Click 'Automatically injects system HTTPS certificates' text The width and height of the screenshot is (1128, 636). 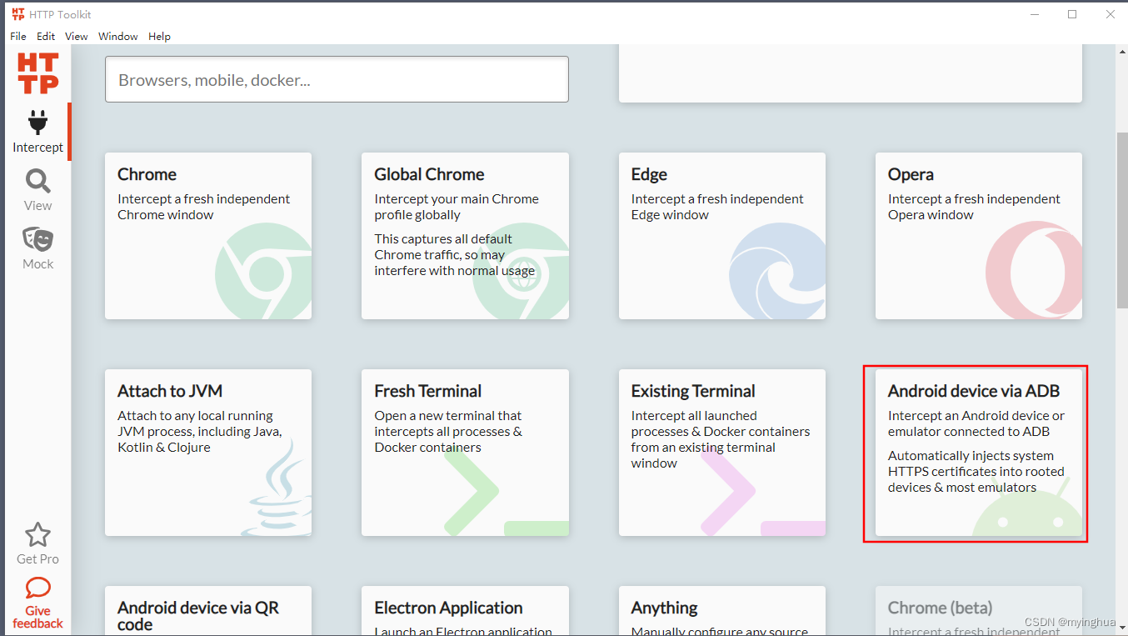976,472
